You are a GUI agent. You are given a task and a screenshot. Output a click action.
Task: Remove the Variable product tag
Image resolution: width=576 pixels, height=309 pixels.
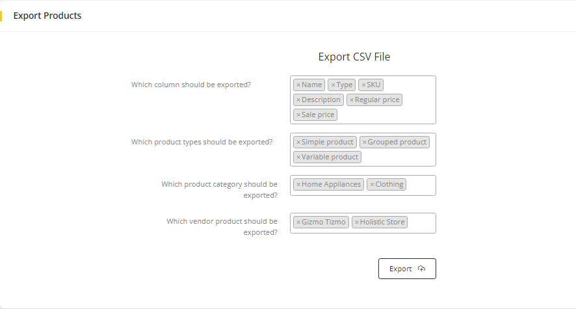pos(298,157)
